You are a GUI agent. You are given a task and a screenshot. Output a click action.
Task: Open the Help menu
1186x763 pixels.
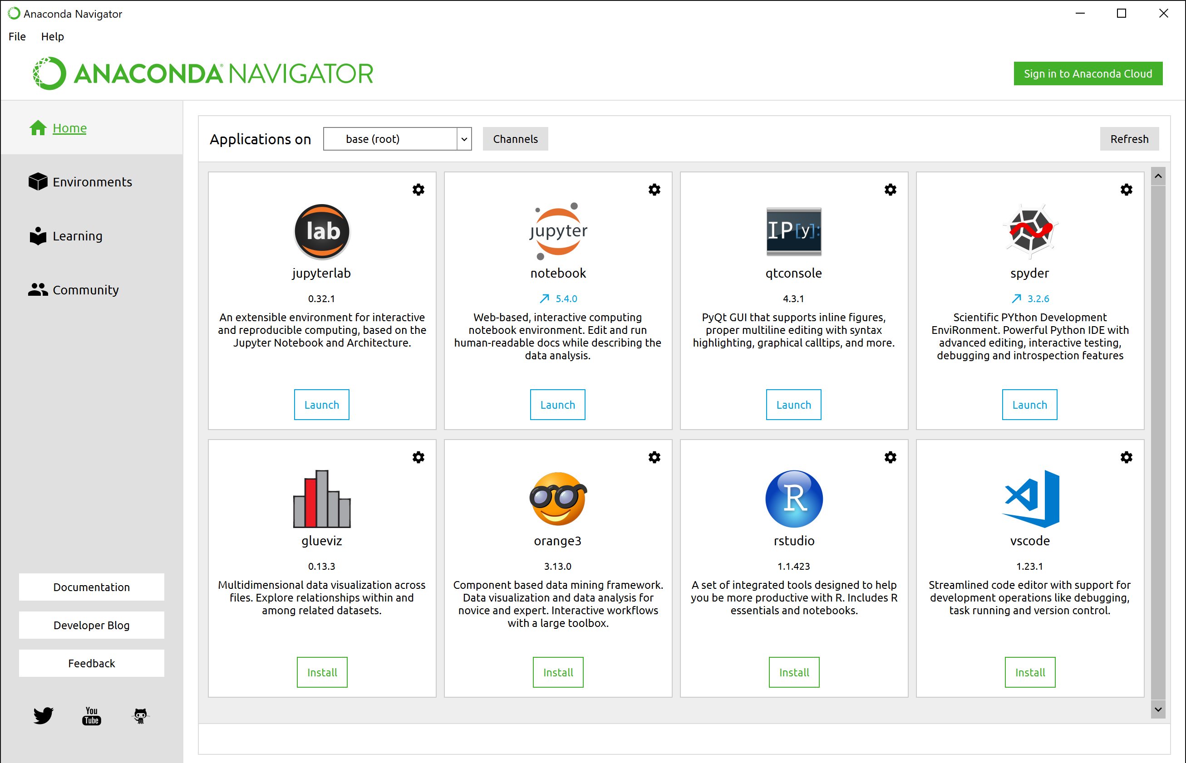click(x=53, y=37)
